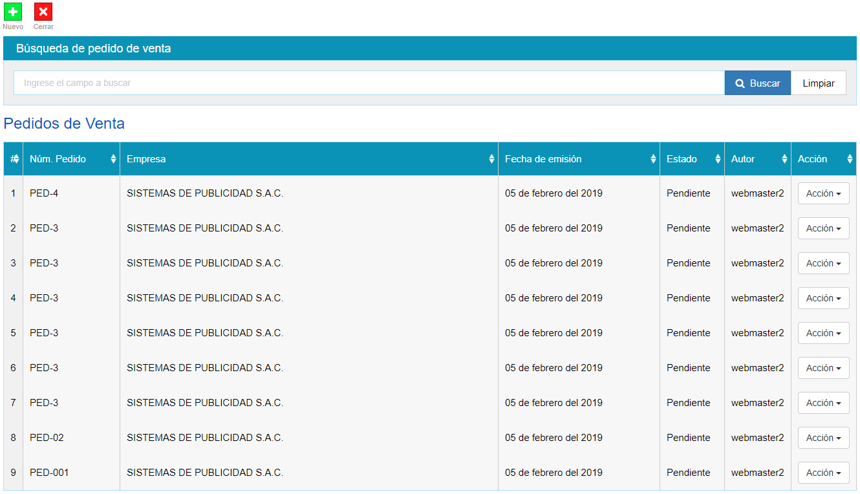This screenshot has height=494, width=860.
Task: Expand the Acción menu in row 7
Action: pos(823,403)
